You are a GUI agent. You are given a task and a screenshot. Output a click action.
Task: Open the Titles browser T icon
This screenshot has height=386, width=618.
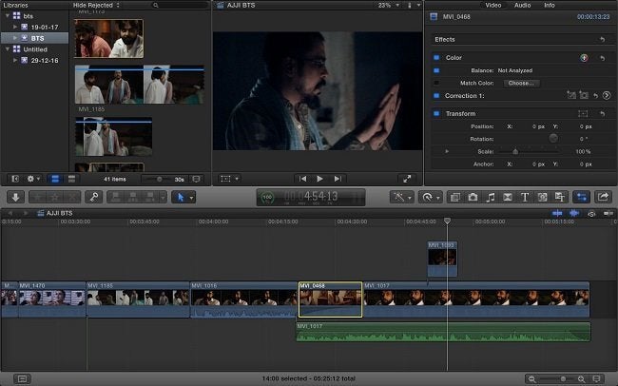click(x=525, y=197)
